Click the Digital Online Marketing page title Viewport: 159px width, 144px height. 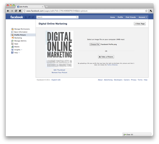pos(53,24)
